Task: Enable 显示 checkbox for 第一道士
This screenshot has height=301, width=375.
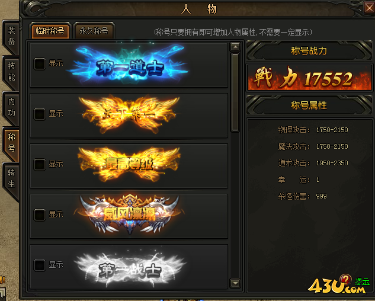Action: click(40, 63)
